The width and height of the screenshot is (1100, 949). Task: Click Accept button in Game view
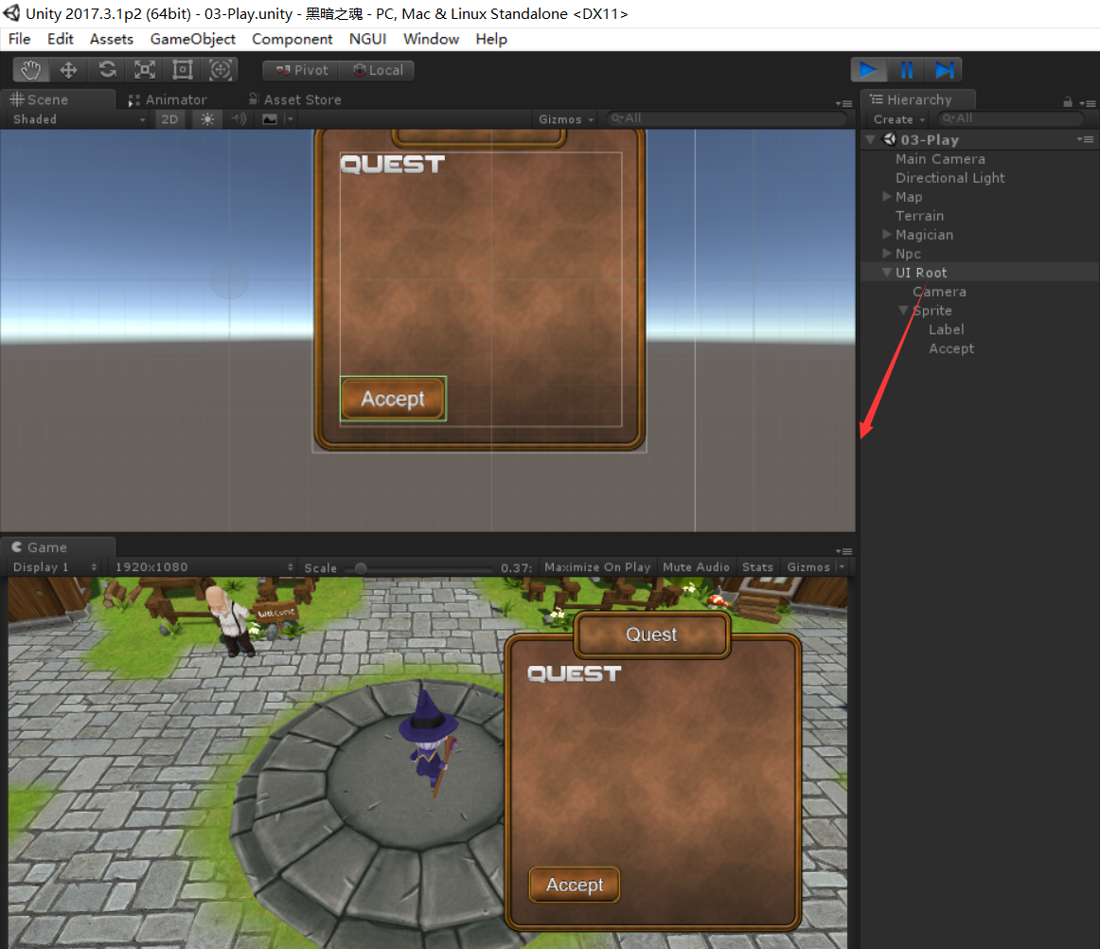click(x=575, y=886)
